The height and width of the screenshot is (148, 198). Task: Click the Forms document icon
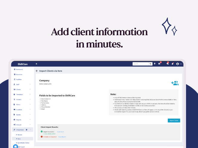[14, 104]
